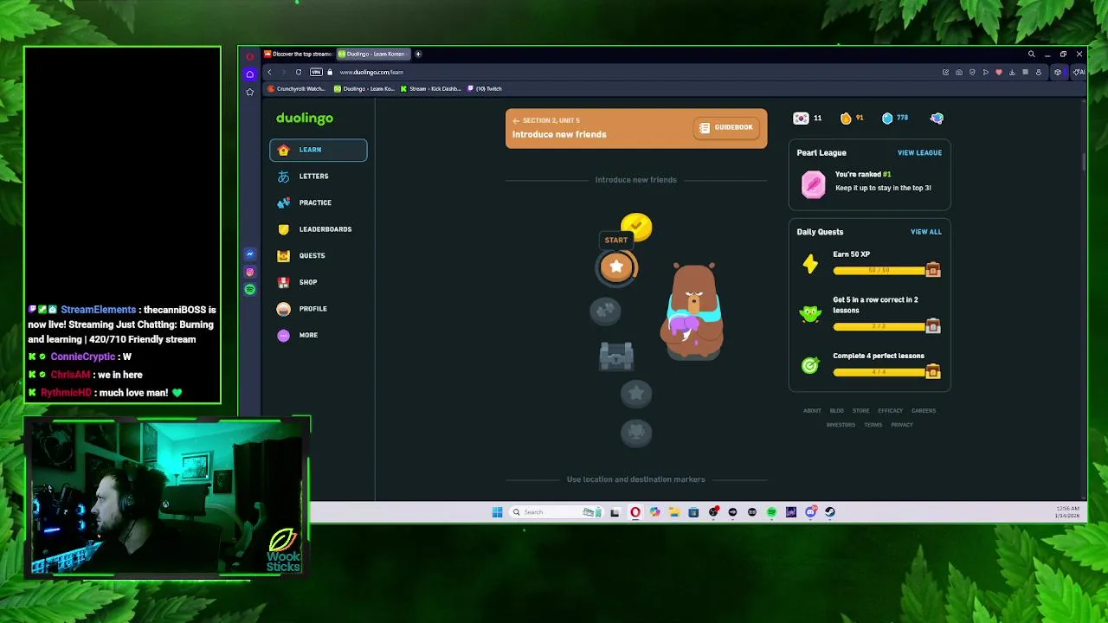Screen dimensions: 1108x623
Task: Start the active star lesson node
Action: click(616, 267)
